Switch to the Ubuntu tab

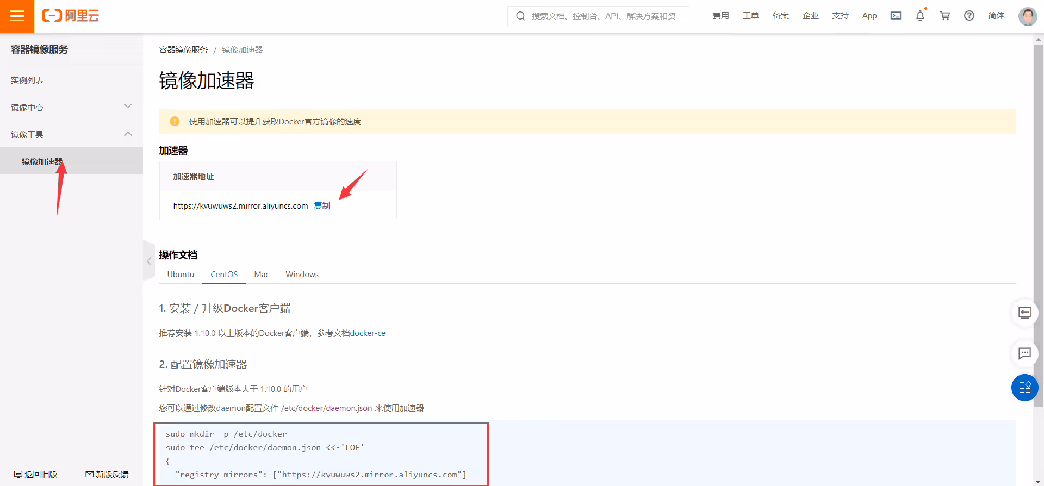[181, 275]
